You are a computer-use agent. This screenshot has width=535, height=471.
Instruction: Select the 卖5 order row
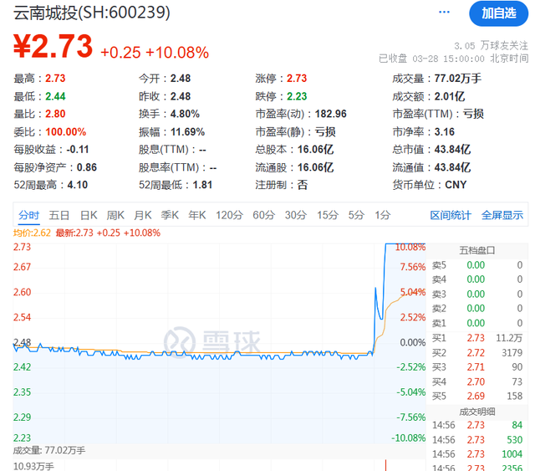[477, 265]
